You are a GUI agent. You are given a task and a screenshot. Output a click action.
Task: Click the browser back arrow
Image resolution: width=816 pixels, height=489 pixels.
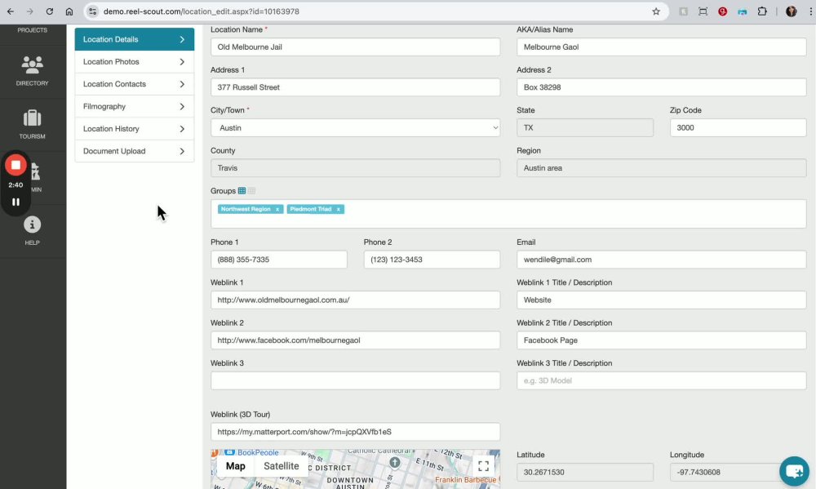11,11
